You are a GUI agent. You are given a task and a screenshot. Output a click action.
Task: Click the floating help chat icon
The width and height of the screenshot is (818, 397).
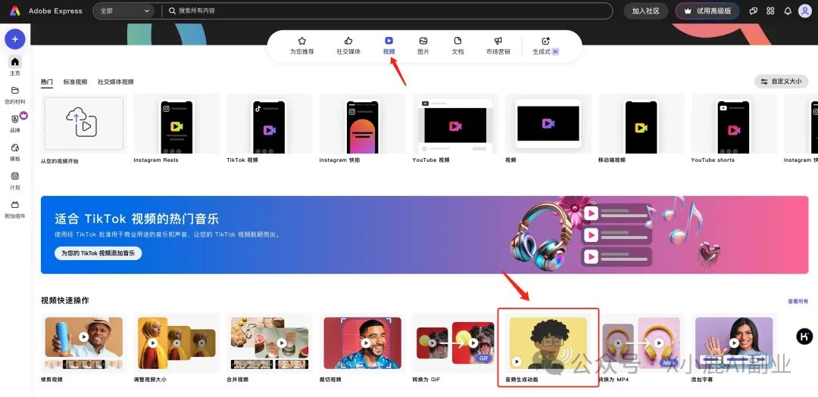804,337
